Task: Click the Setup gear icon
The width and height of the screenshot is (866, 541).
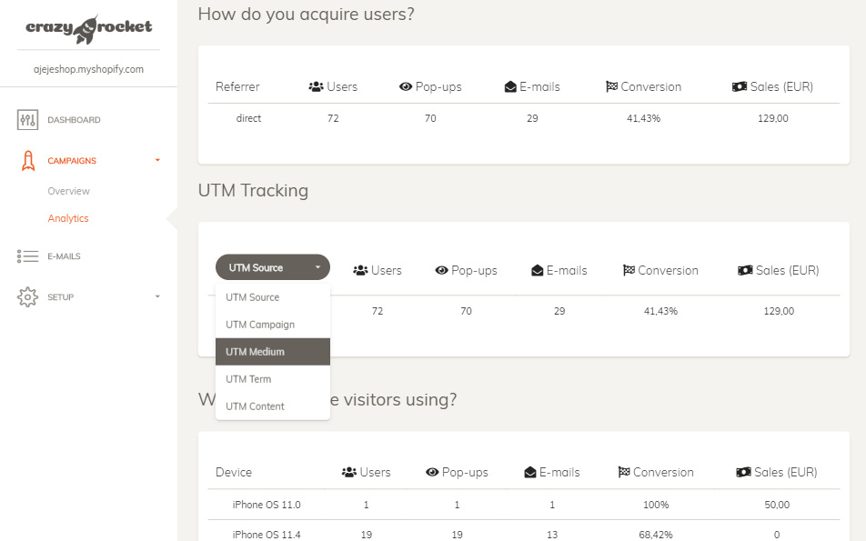Action: [x=27, y=297]
